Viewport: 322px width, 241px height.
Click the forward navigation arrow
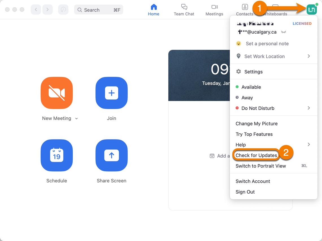(x=47, y=10)
